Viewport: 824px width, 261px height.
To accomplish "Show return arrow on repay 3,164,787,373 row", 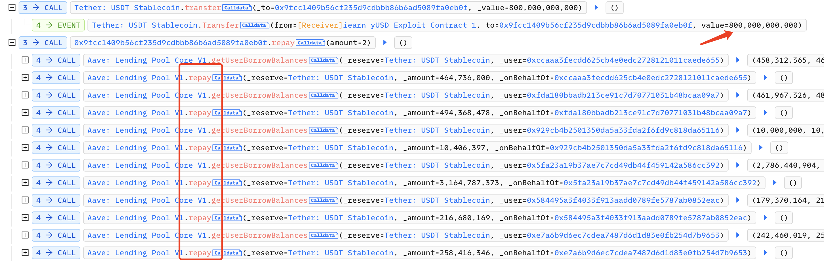I will point(775,182).
